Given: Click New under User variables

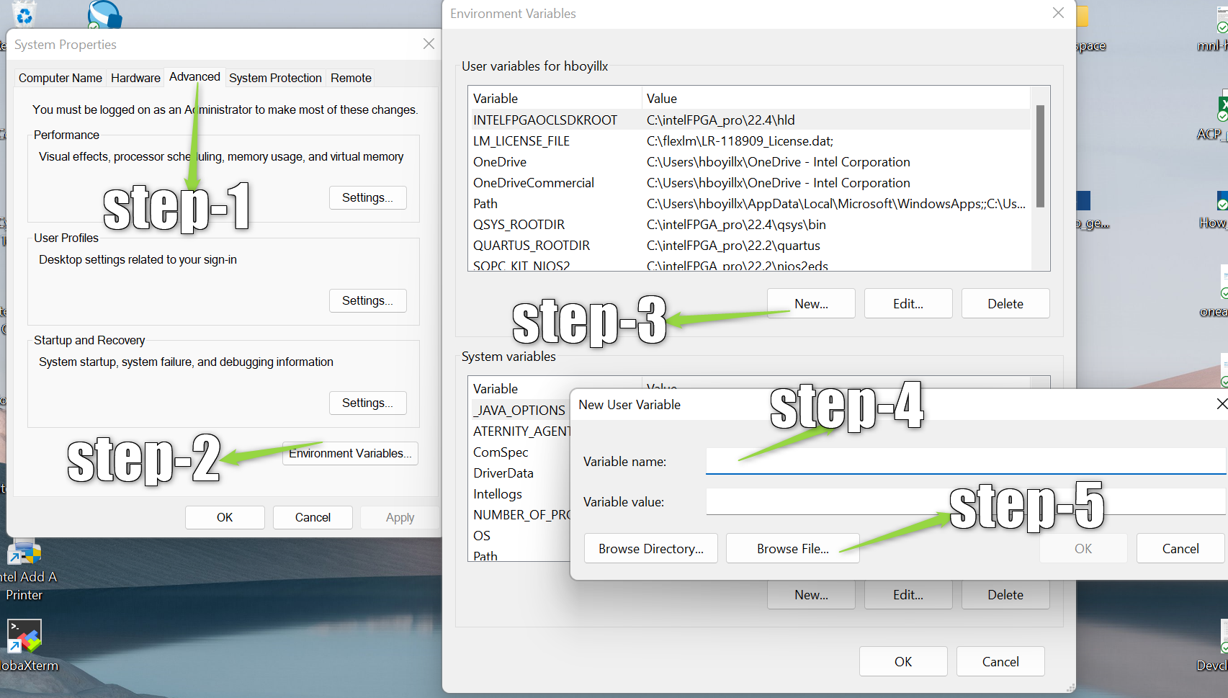Looking at the screenshot, I should click(811, 303).
